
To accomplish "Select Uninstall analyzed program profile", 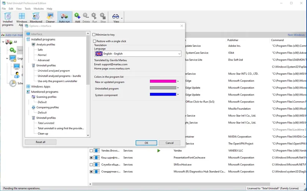I will [x=54, y=71].
